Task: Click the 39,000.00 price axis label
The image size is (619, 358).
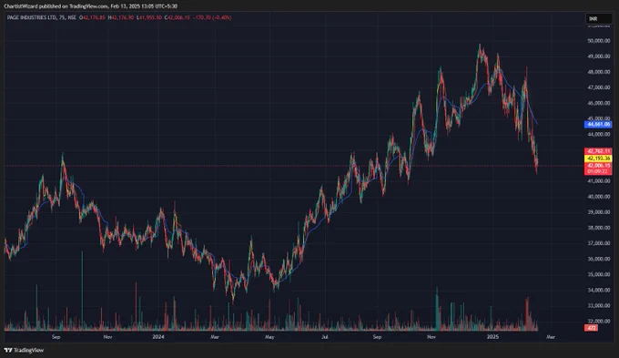Action: [599, 212]
